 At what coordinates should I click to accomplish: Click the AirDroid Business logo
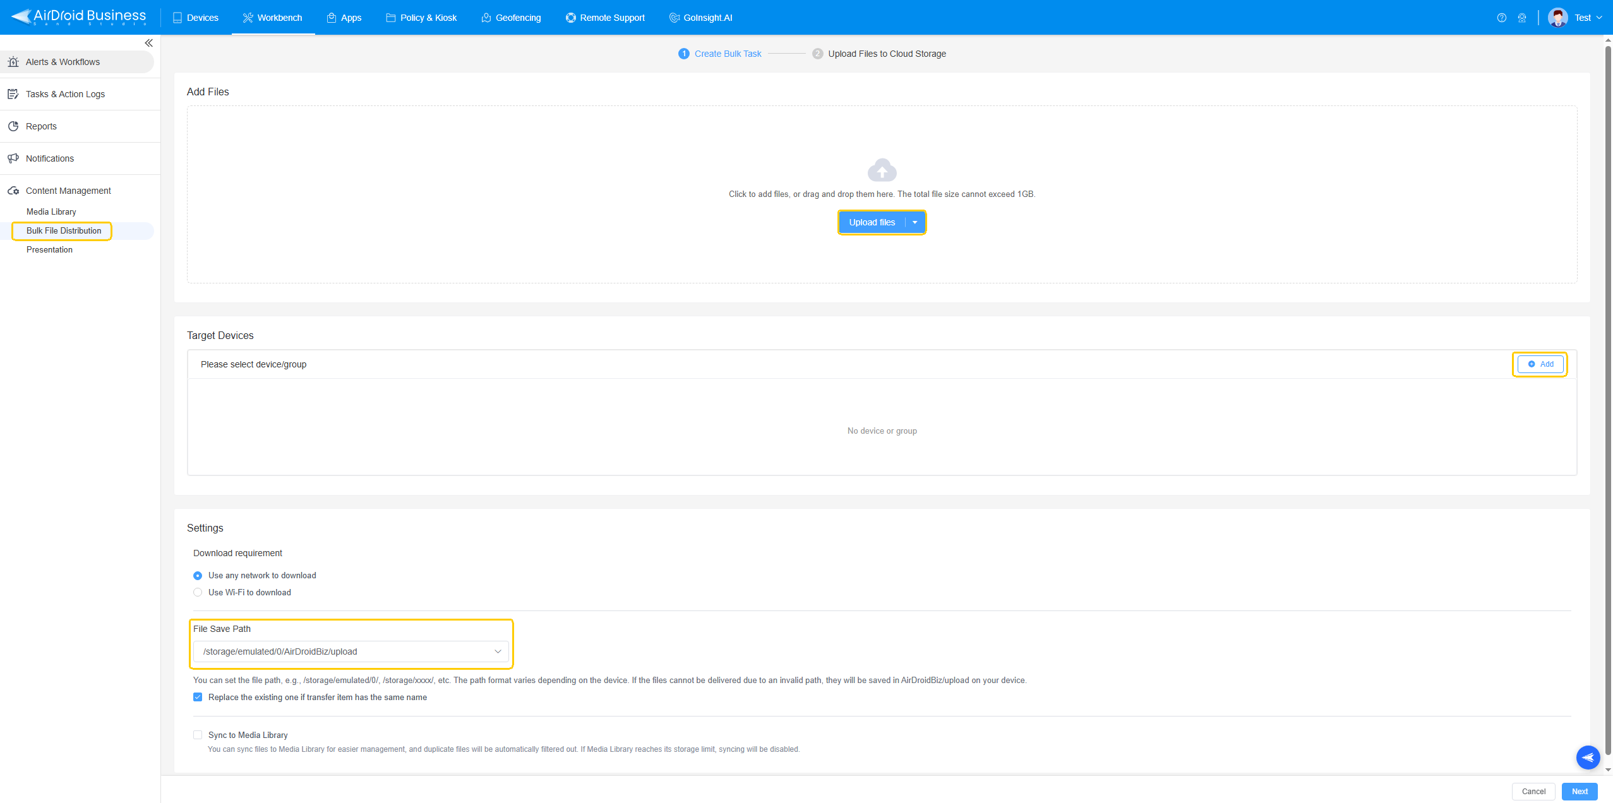(x=80, y=17)
